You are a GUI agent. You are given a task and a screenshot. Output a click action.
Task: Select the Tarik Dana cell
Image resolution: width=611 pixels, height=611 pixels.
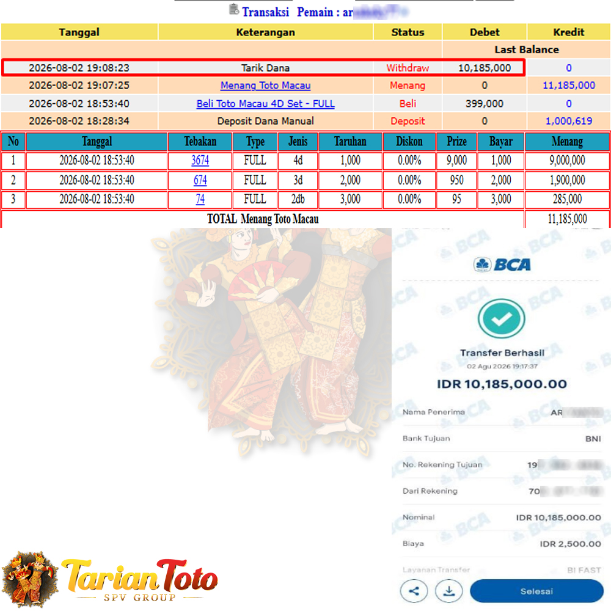point(265,68)
